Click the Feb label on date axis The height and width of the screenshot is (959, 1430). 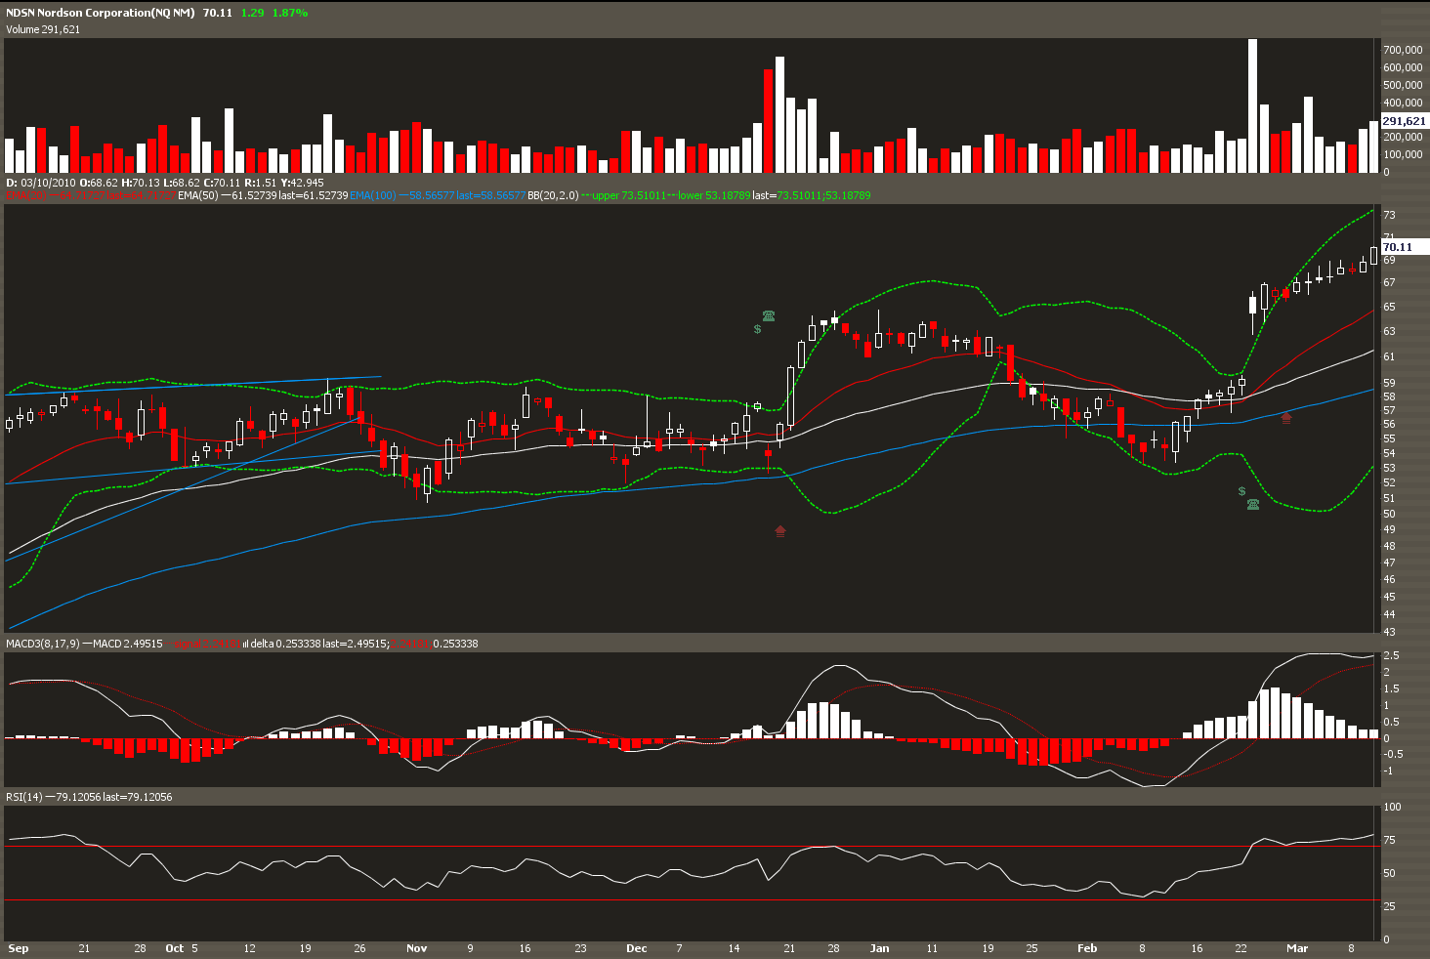(x=1086, y=948)
